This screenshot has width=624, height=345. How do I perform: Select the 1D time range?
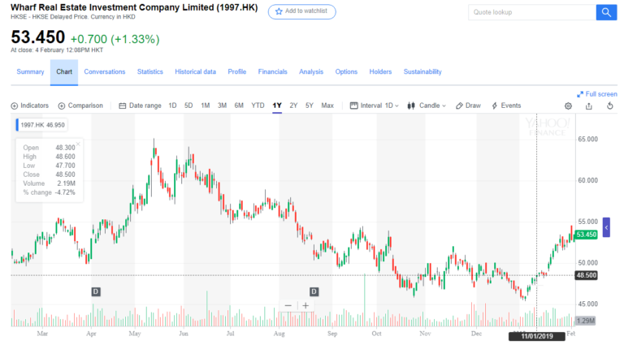point(172,106)
